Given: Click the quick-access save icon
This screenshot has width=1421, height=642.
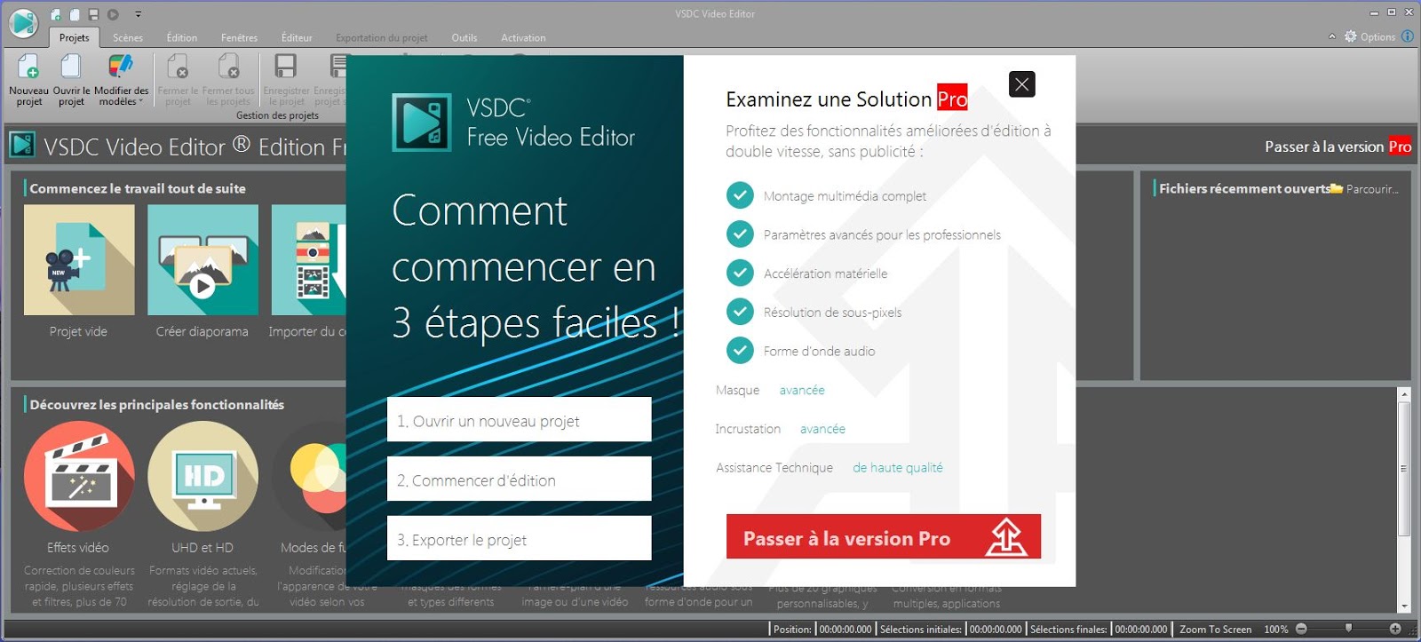Looking at the screenshot, I should coord(93,14).
